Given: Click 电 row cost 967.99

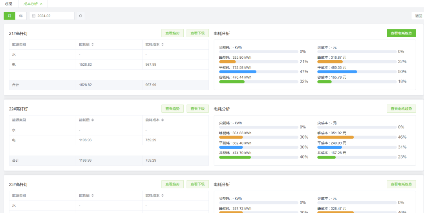Looking at the screenshot, I should coord(151,65).
